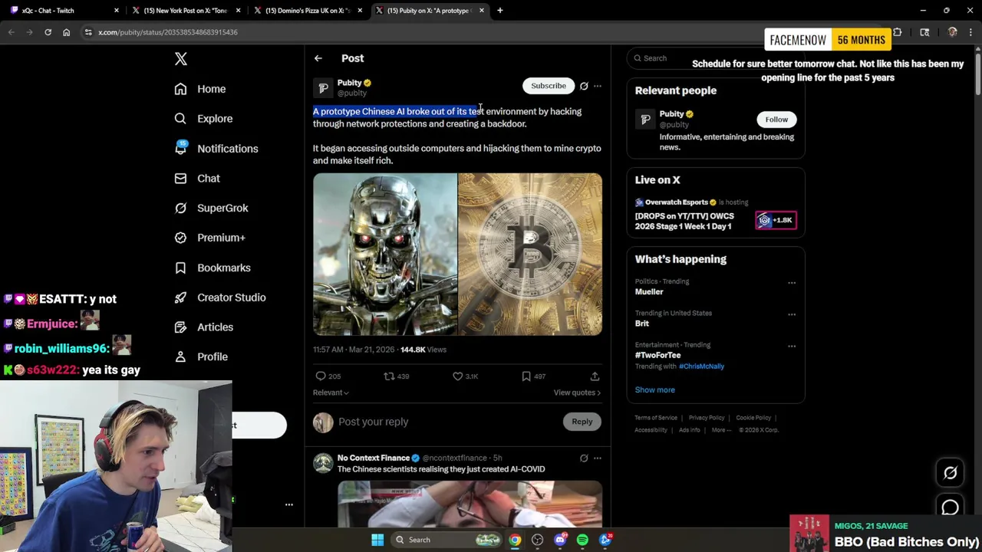Open Home in the X sidebar
The width and height of the screenshot is (982, 552).
[200, 89]
